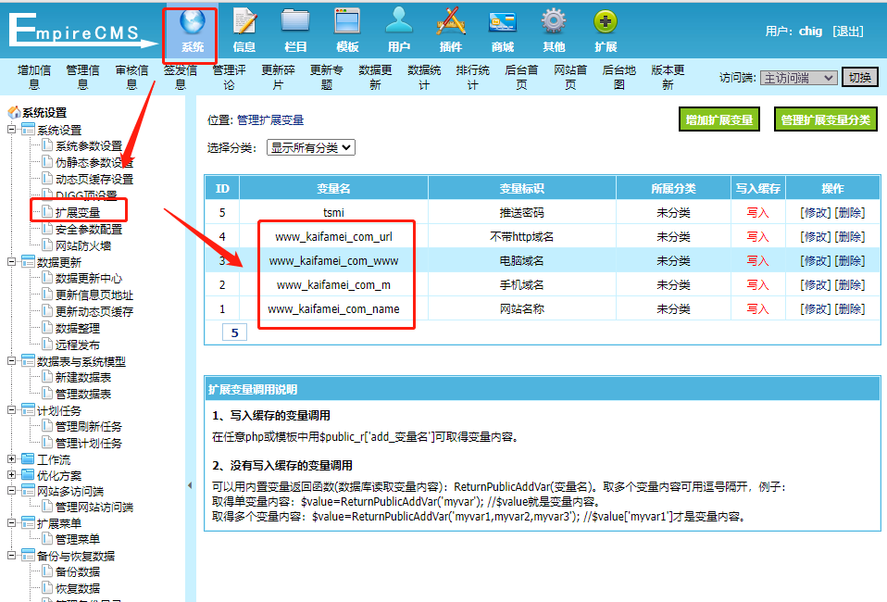This screenshot has width=887, height=602.
Task: Click the 系统设置 home icon in the sidebar
Action: click(14, 113)
